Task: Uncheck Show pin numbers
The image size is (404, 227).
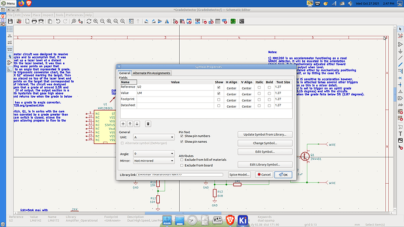Action: coord(182,136)
